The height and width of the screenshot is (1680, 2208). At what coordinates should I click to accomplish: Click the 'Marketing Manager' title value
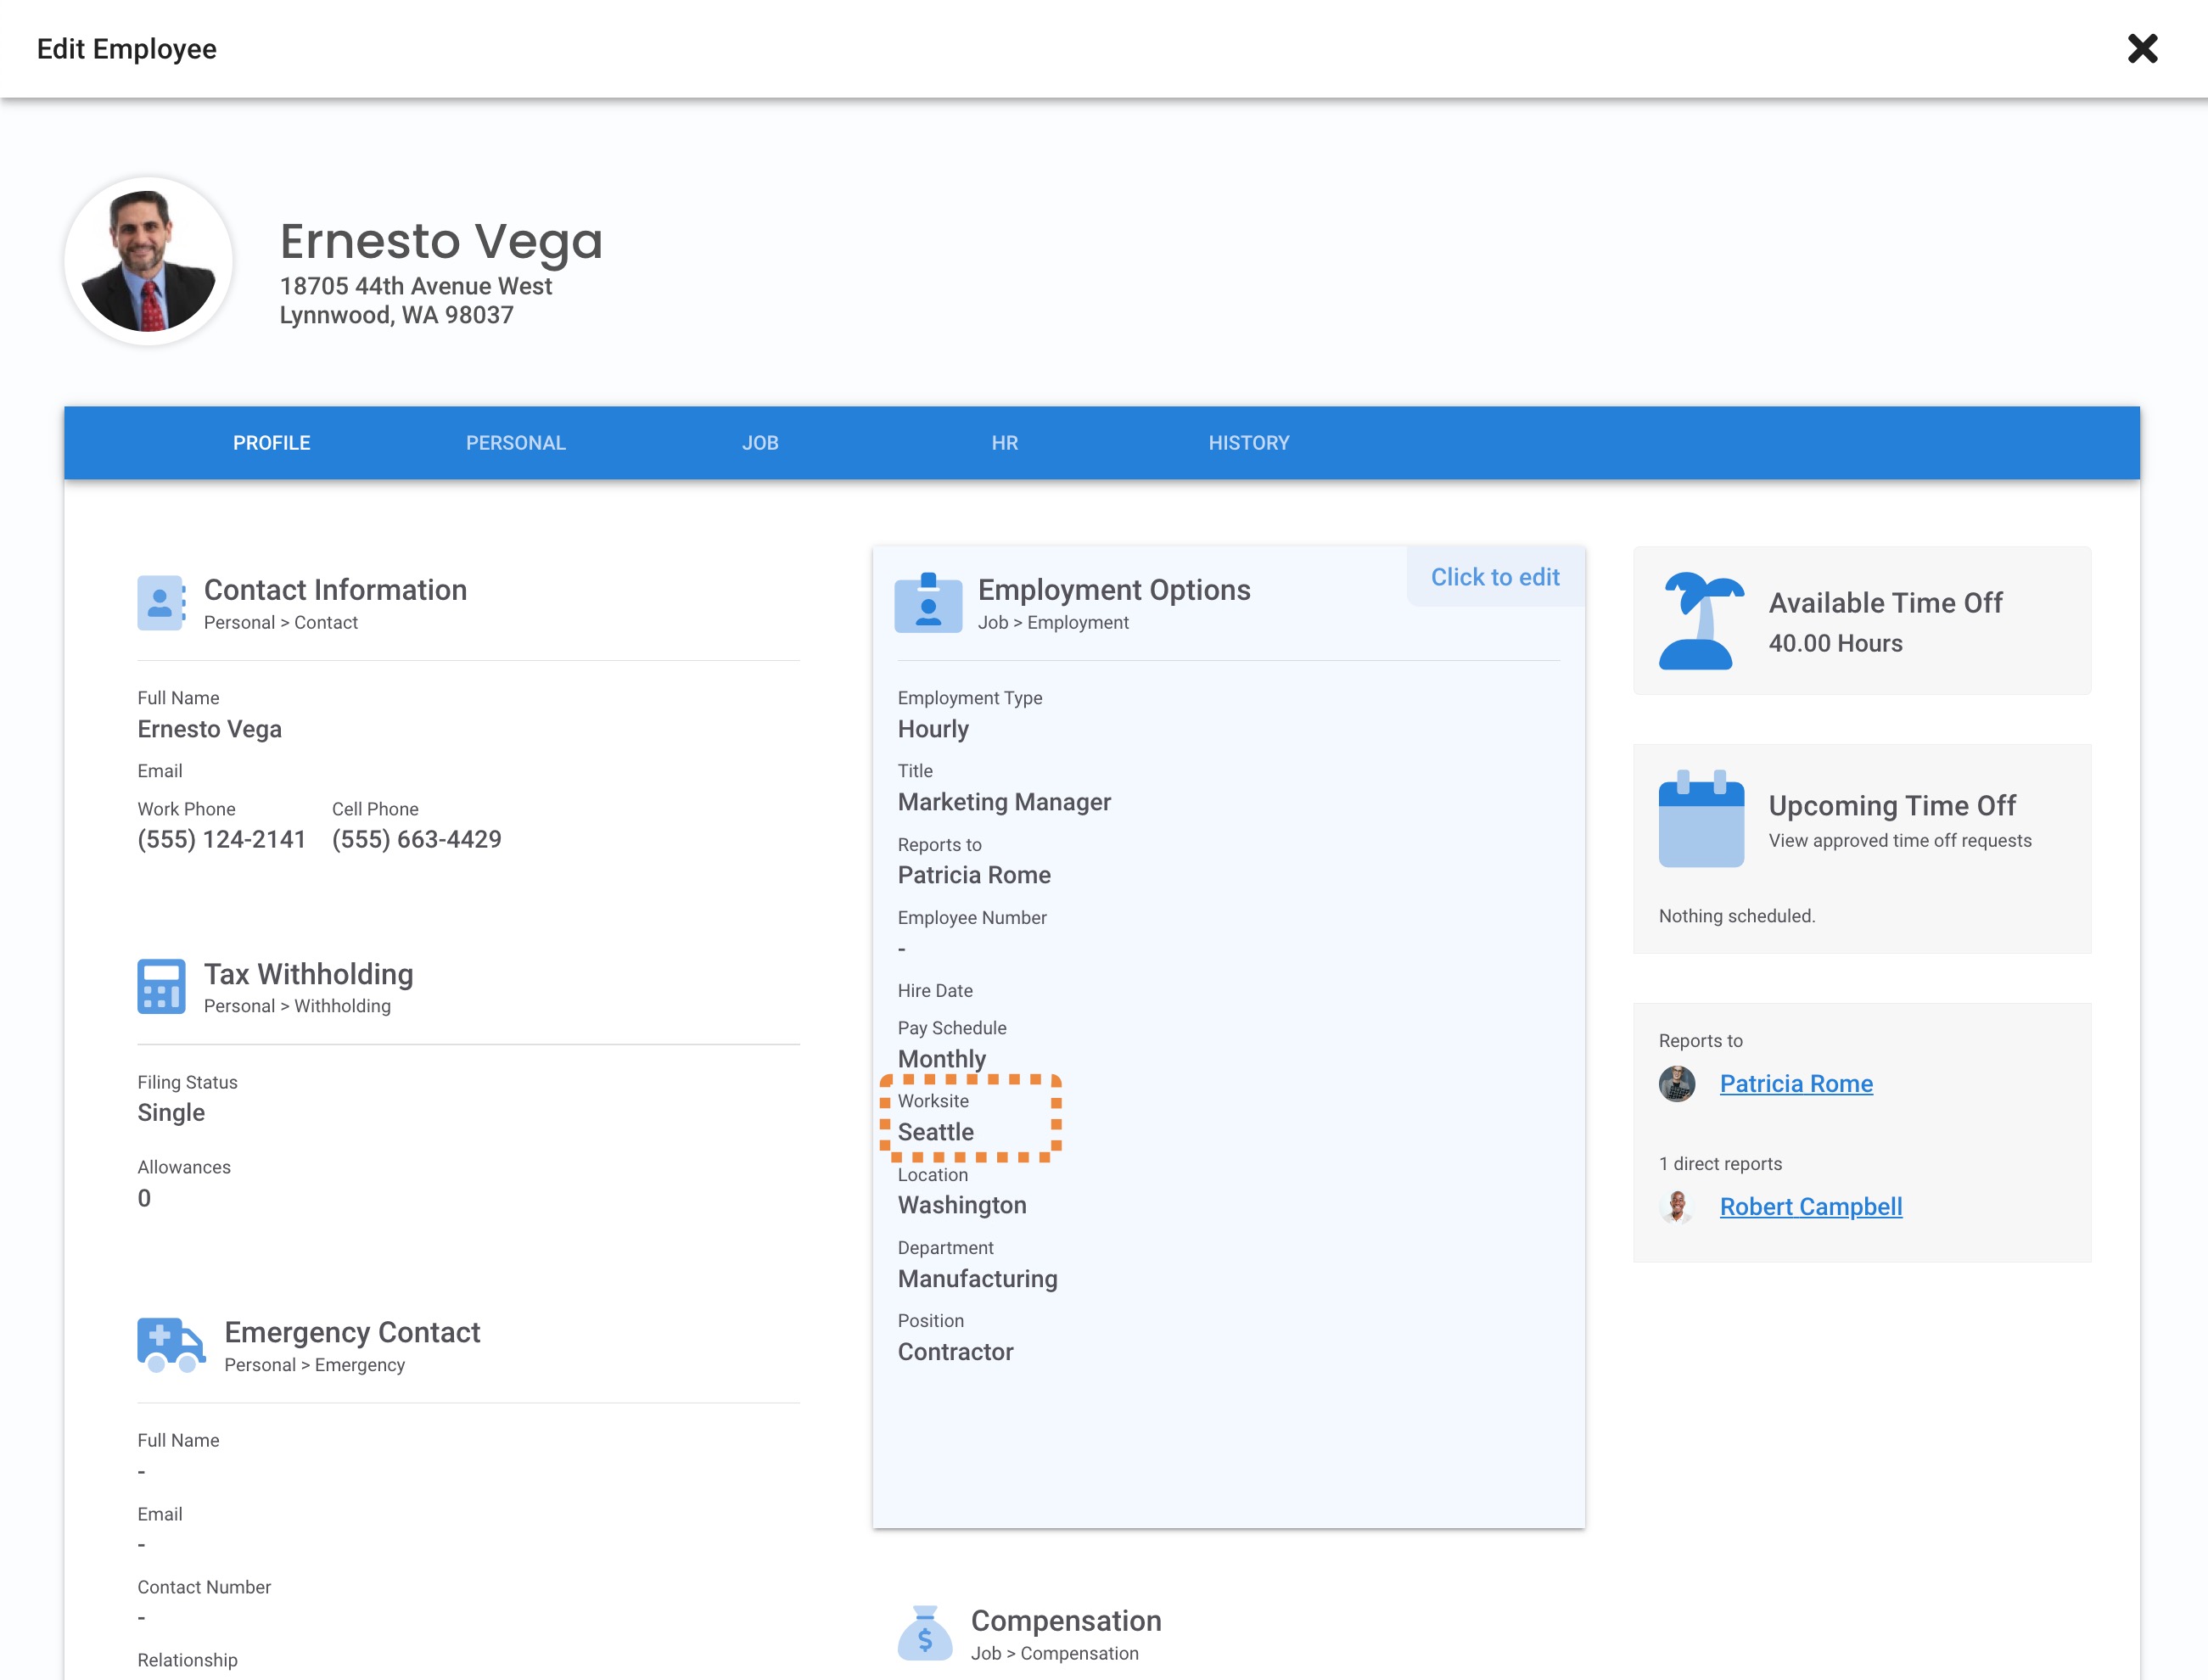click(x=1004, y=803)
